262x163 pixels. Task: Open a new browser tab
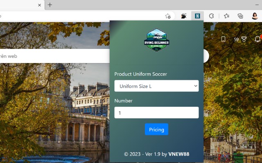[50, 5]
